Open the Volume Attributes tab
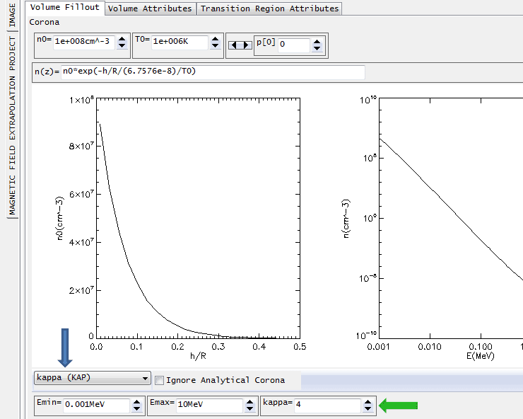 (x=150, y=8)
